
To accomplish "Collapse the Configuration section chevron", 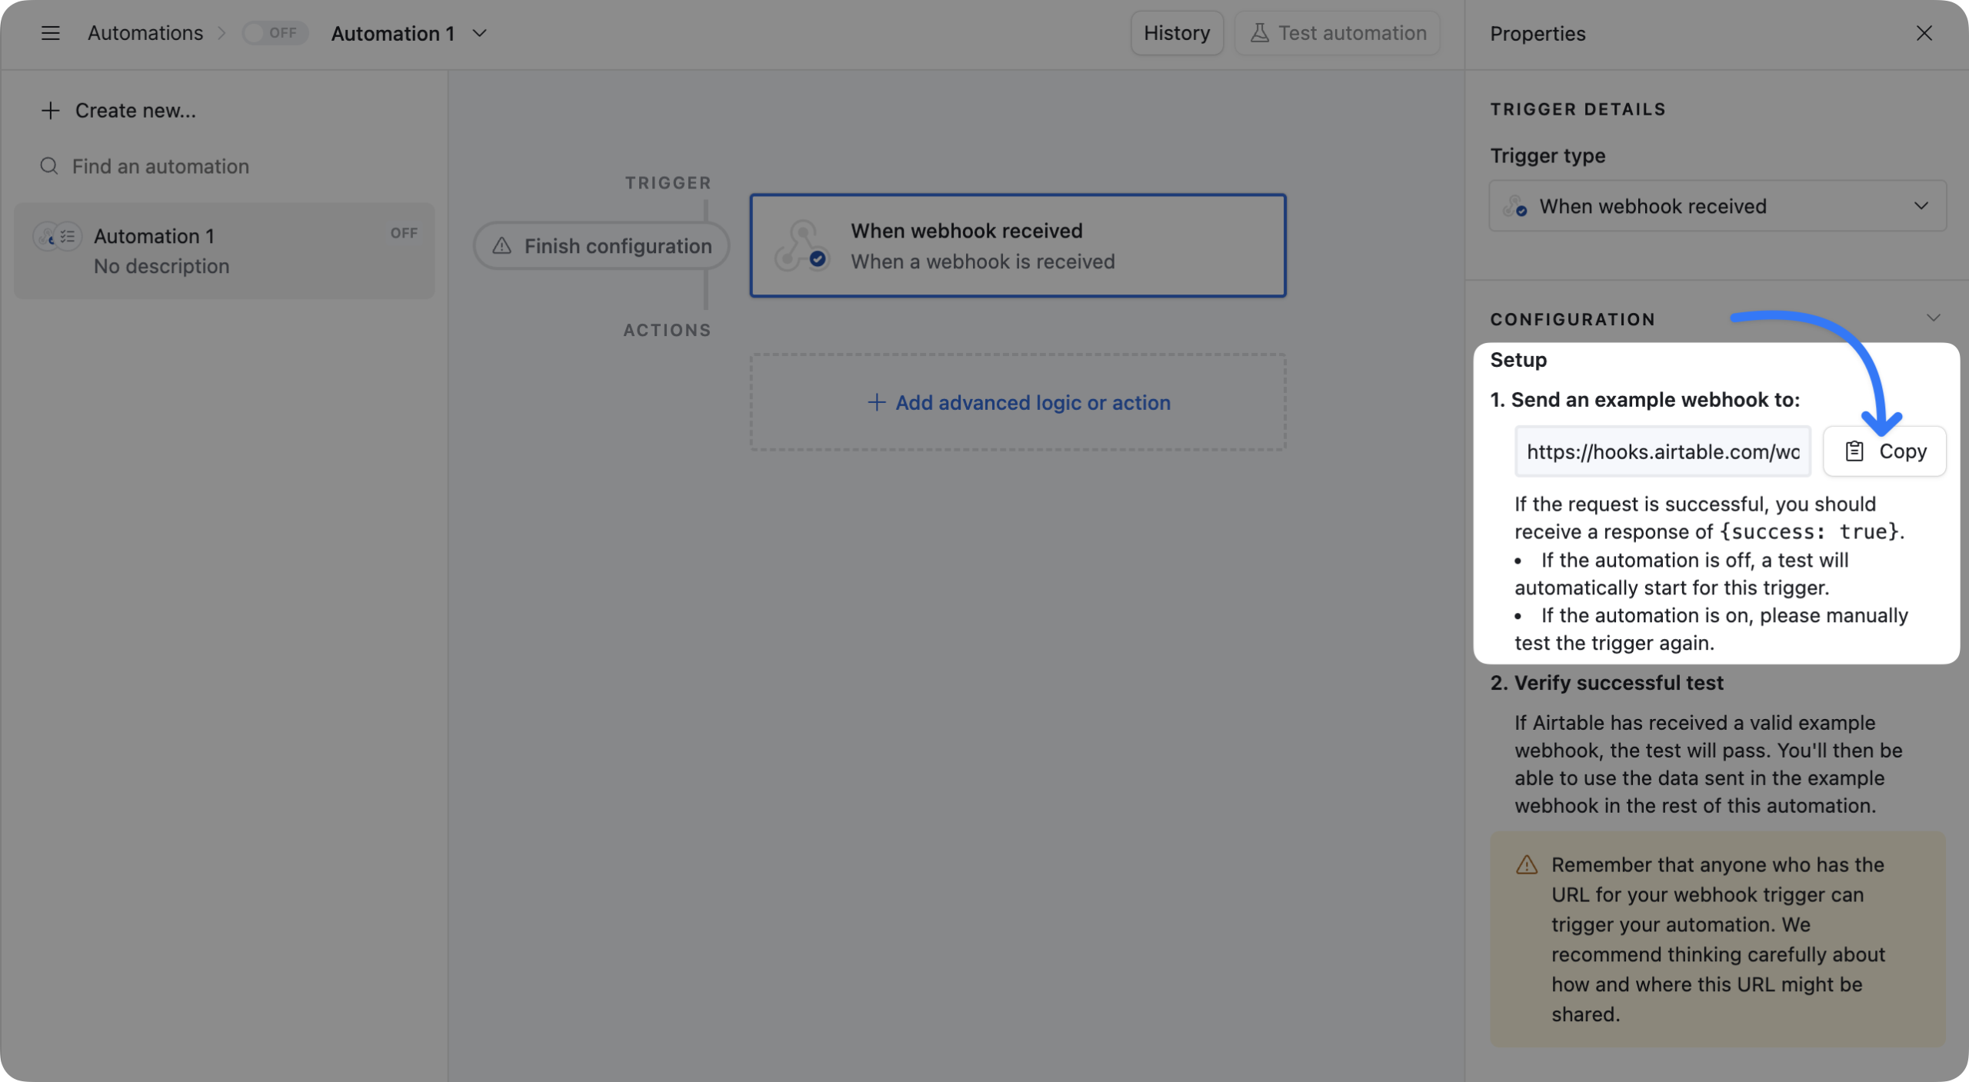I will 1933,318.
